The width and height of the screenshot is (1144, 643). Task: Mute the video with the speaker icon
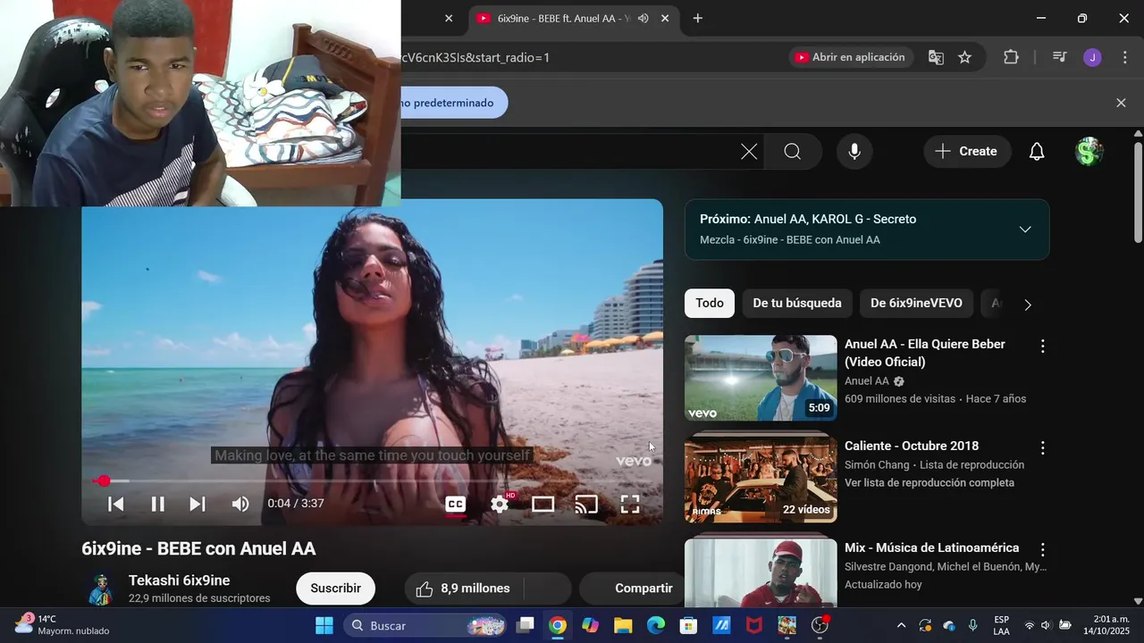[240, 504]
